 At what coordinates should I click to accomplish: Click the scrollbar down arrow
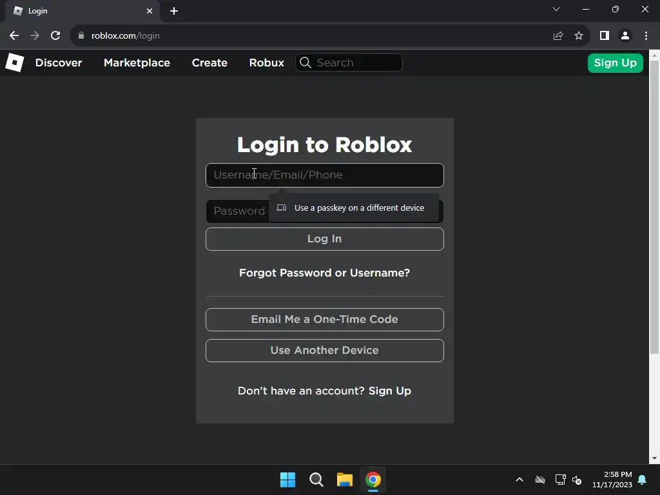pos(655,458)
